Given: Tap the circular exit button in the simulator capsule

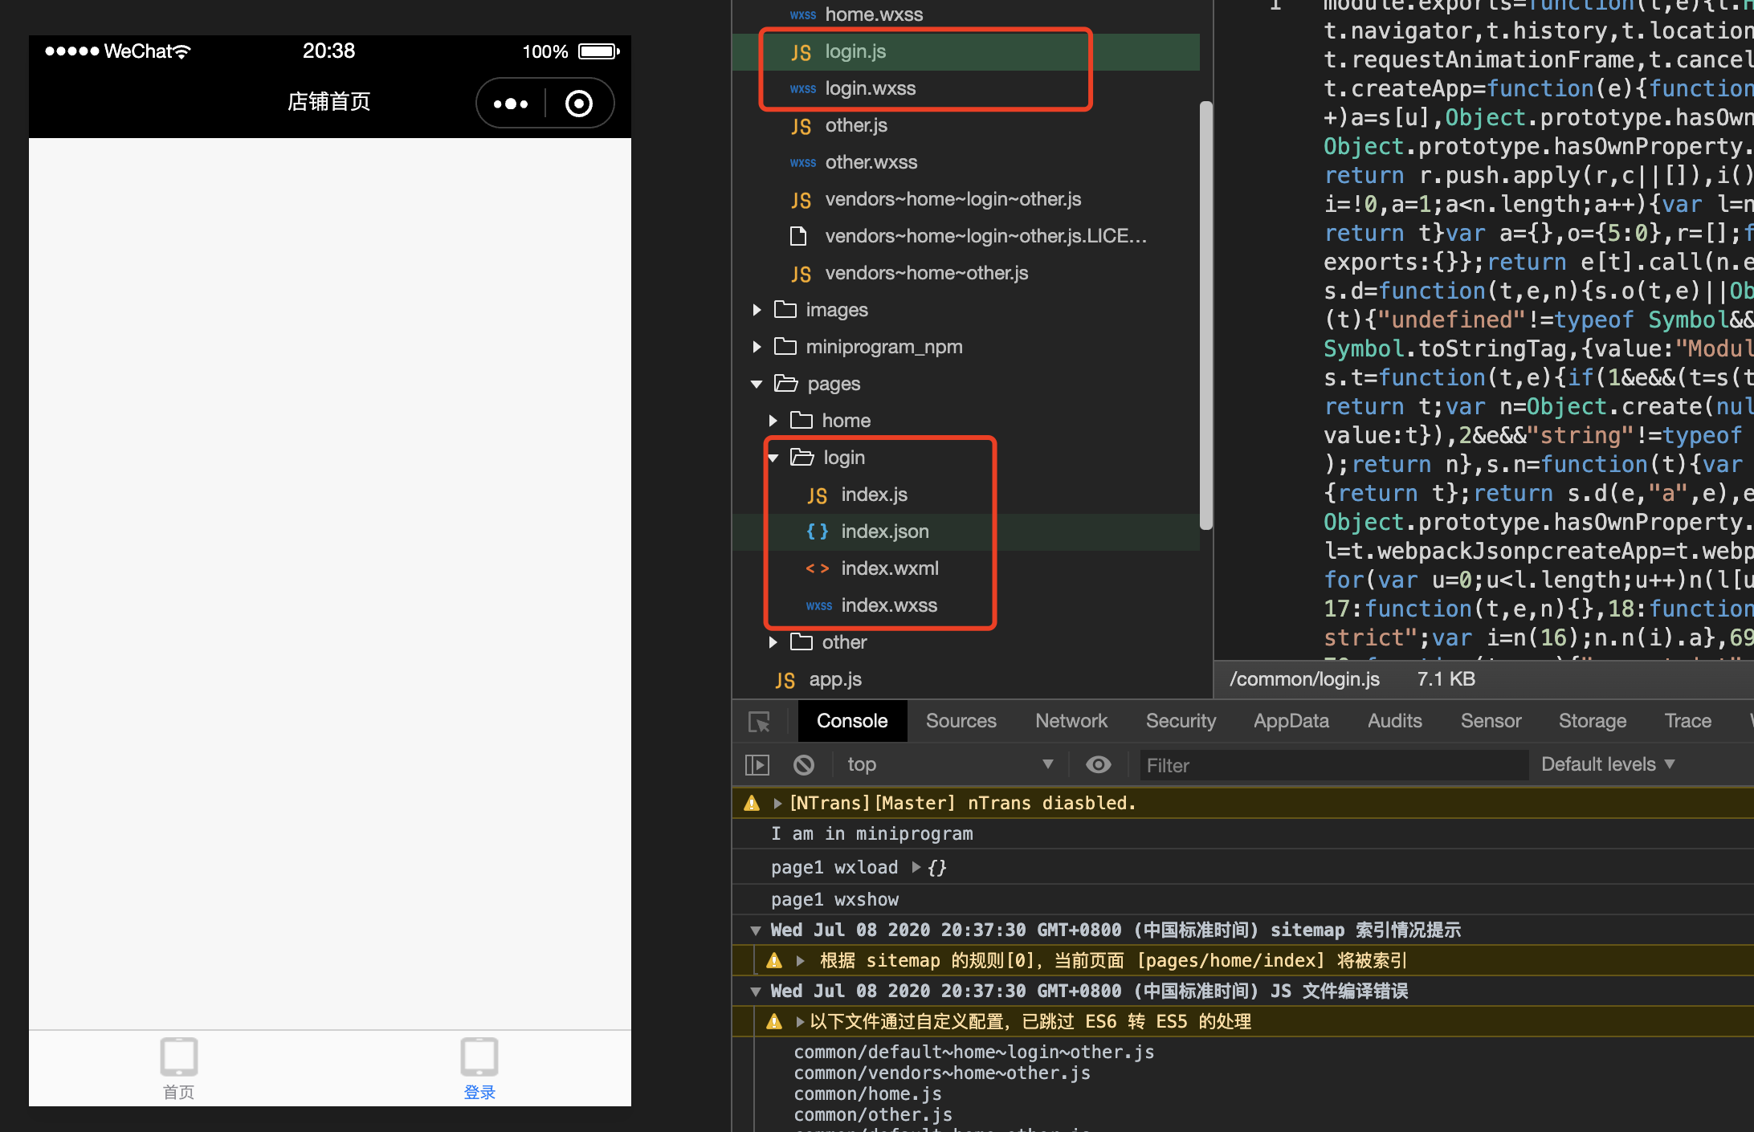Looking at the screenshot, I should [579, 103].
